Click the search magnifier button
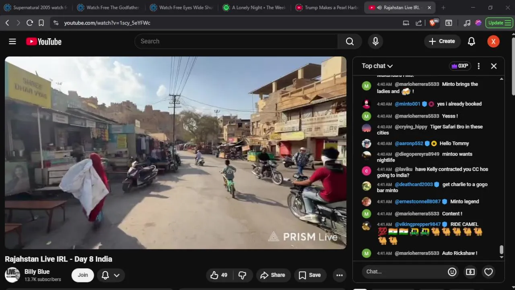 pos(350,41)
